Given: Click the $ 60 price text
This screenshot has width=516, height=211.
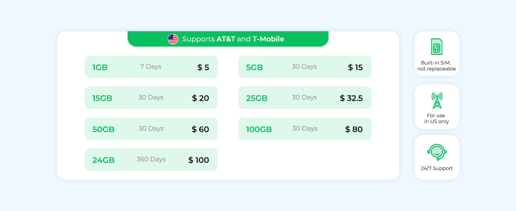Looking at the screenshot, I should [x=201, y=129].
